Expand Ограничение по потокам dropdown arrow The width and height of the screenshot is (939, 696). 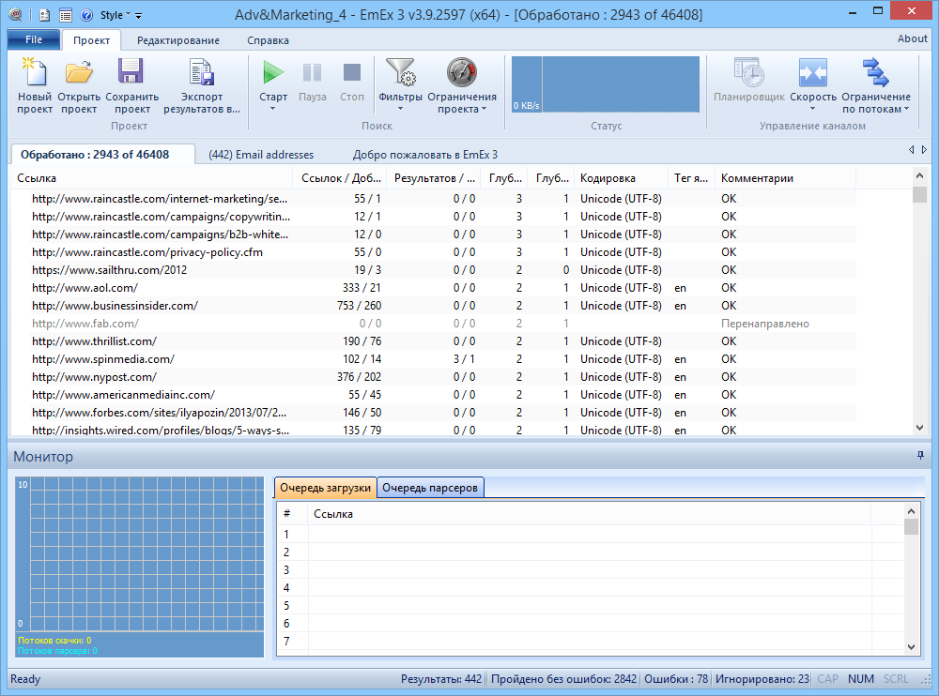tap(907, 109)
